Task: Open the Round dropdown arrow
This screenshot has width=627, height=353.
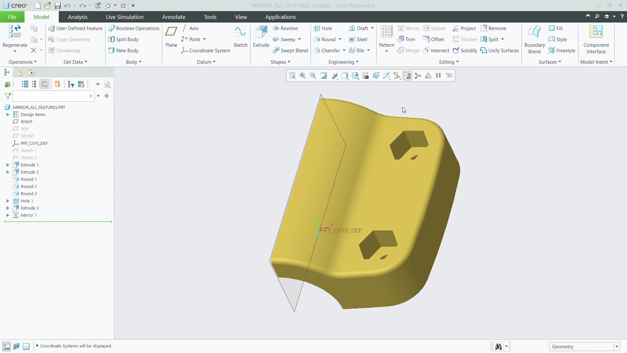Action: click(x=340, y=40)
